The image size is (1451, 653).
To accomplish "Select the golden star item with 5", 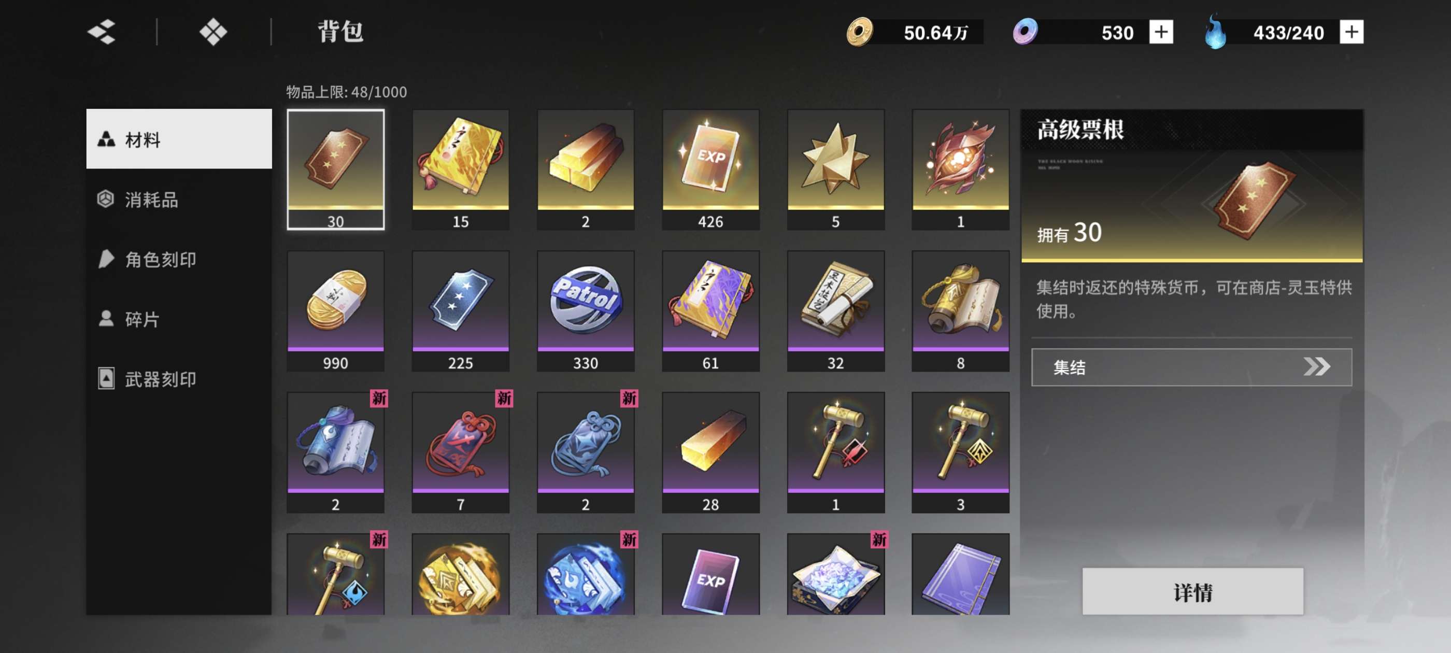I will coord(835,169).
